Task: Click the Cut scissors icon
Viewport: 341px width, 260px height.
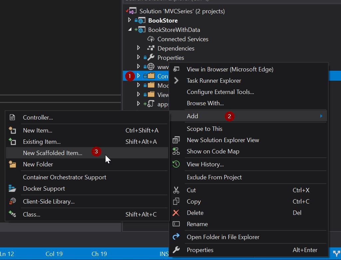Action: 176,190
